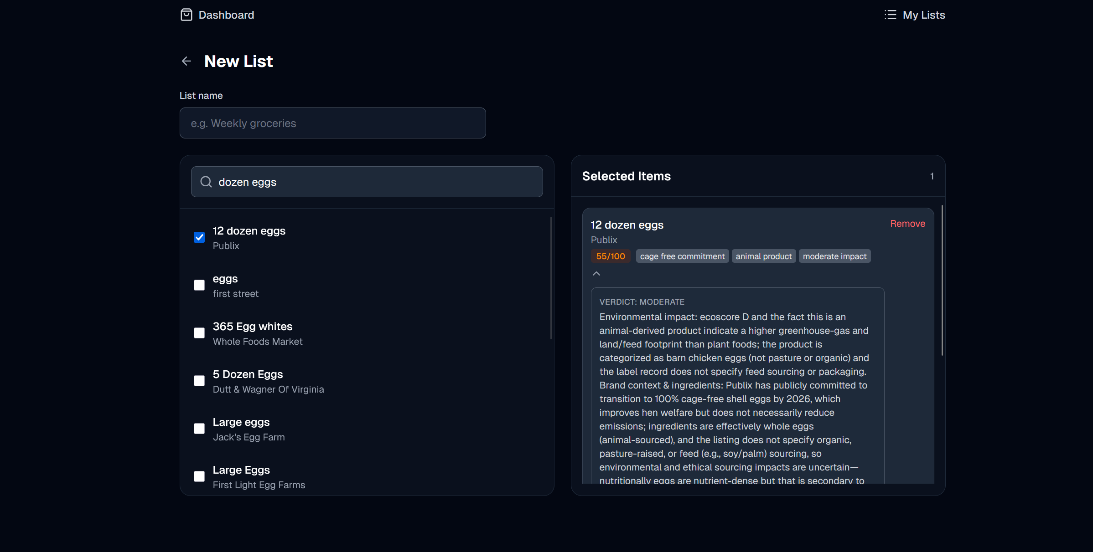Go to the Dashboard link
1093x552 pixels.
tap(226, 15)
